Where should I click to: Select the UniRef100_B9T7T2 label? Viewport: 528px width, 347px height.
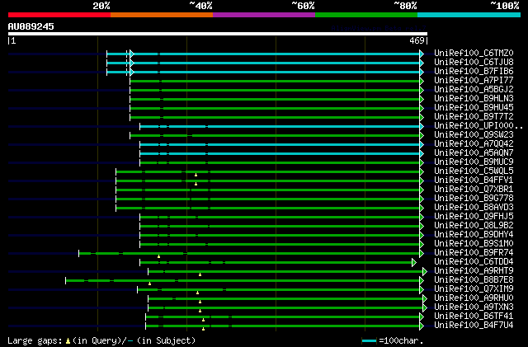click(474, 117)
